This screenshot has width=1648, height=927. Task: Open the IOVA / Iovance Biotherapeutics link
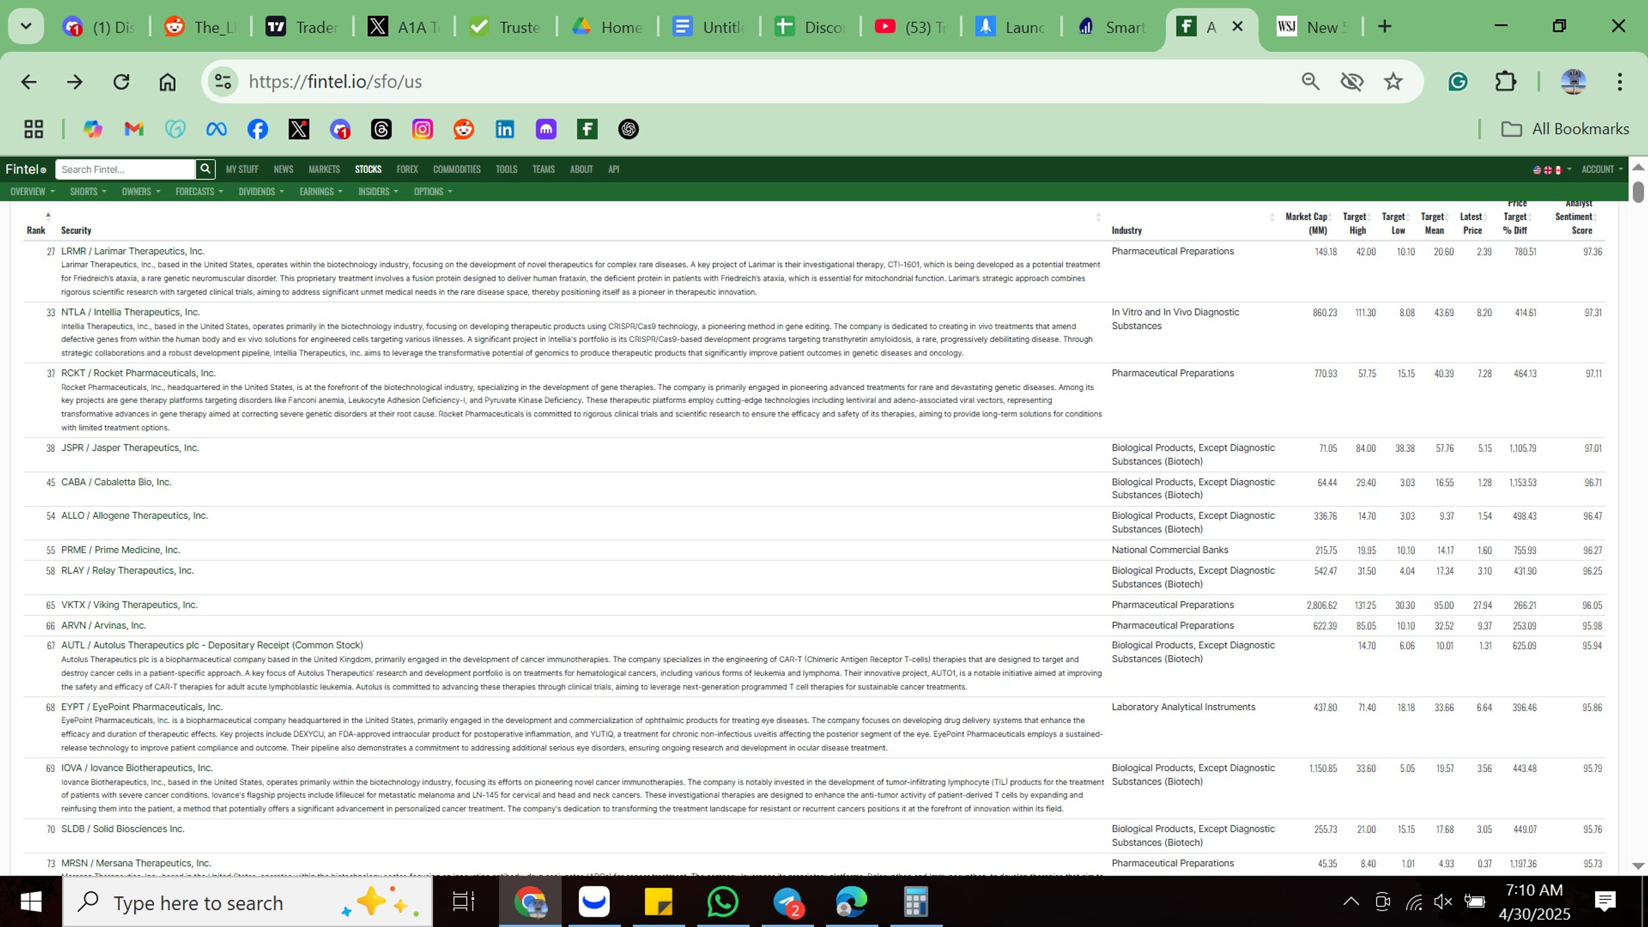coord(136,768)
